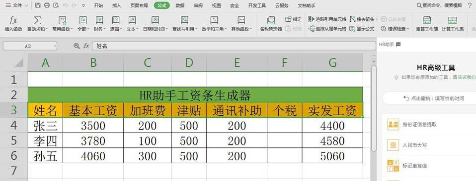Click the 指定 define name button
The height and width of the screenshot is (181, 476).
click(293, 19)
